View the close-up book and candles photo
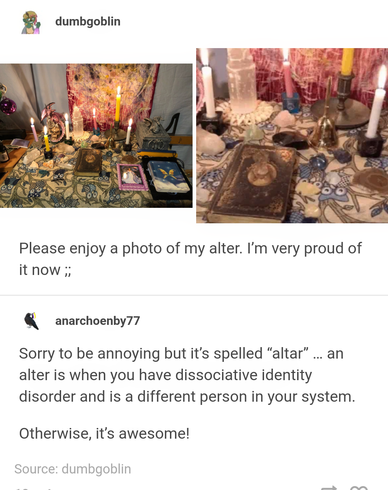 (x=292, y=136)
